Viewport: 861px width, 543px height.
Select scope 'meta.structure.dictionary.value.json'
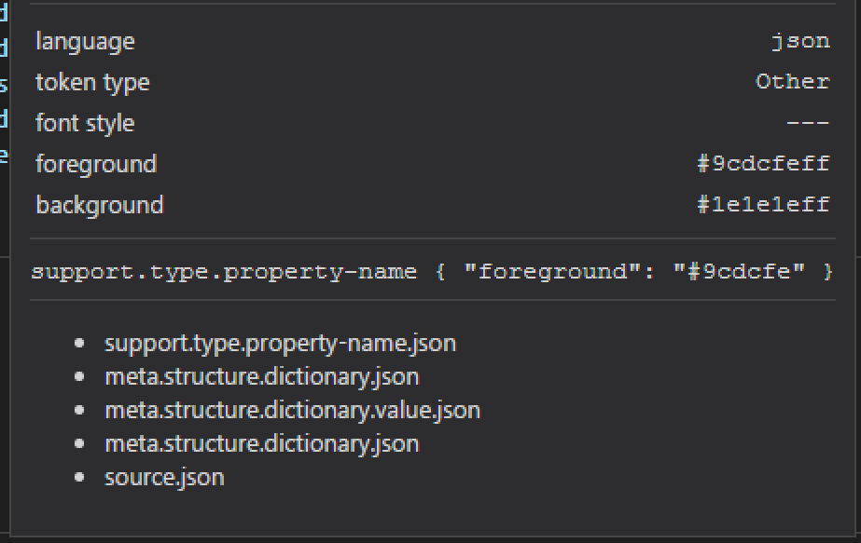pyautogui.click(x=292, y=410)
